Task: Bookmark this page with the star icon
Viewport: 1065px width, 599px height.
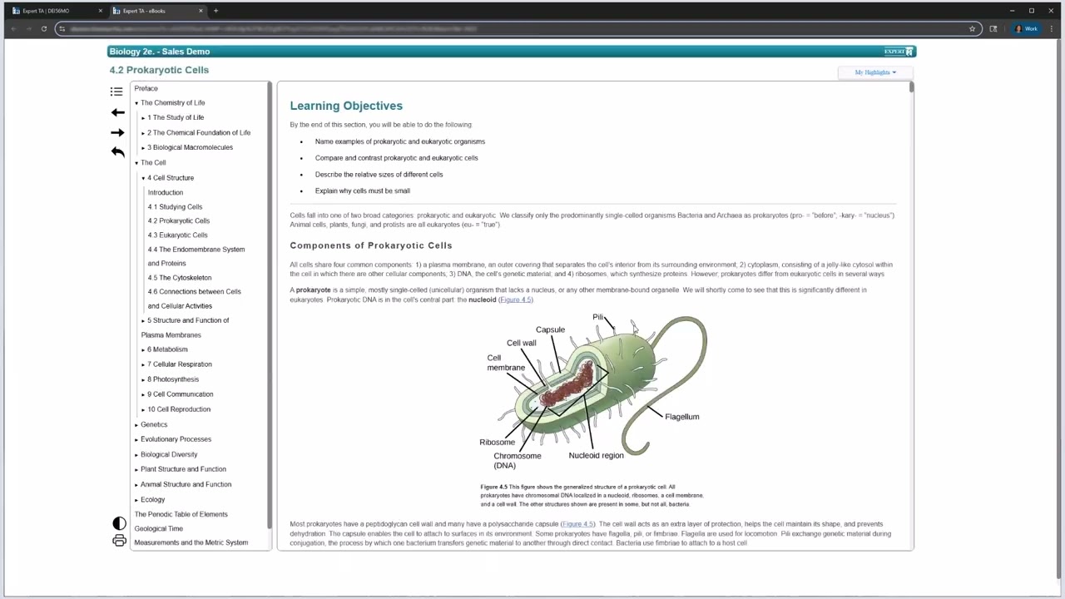Action: (x=972, y=28)
